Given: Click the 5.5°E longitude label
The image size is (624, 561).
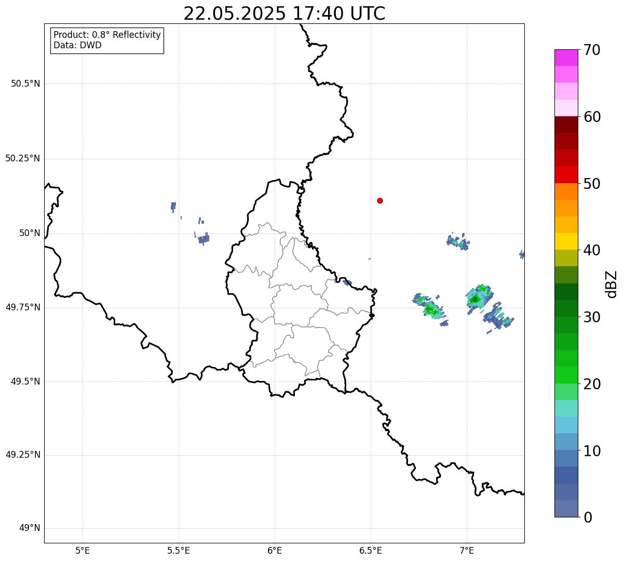Looking at the screenshot, I should pos(179,551).
